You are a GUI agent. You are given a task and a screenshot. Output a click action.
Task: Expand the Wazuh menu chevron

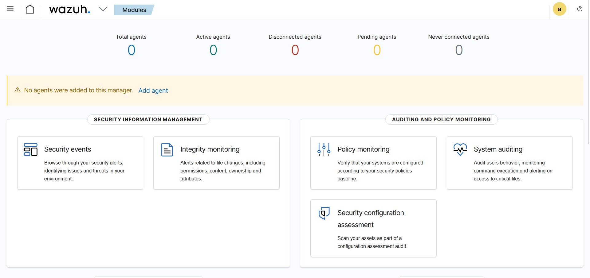point(103,9)
